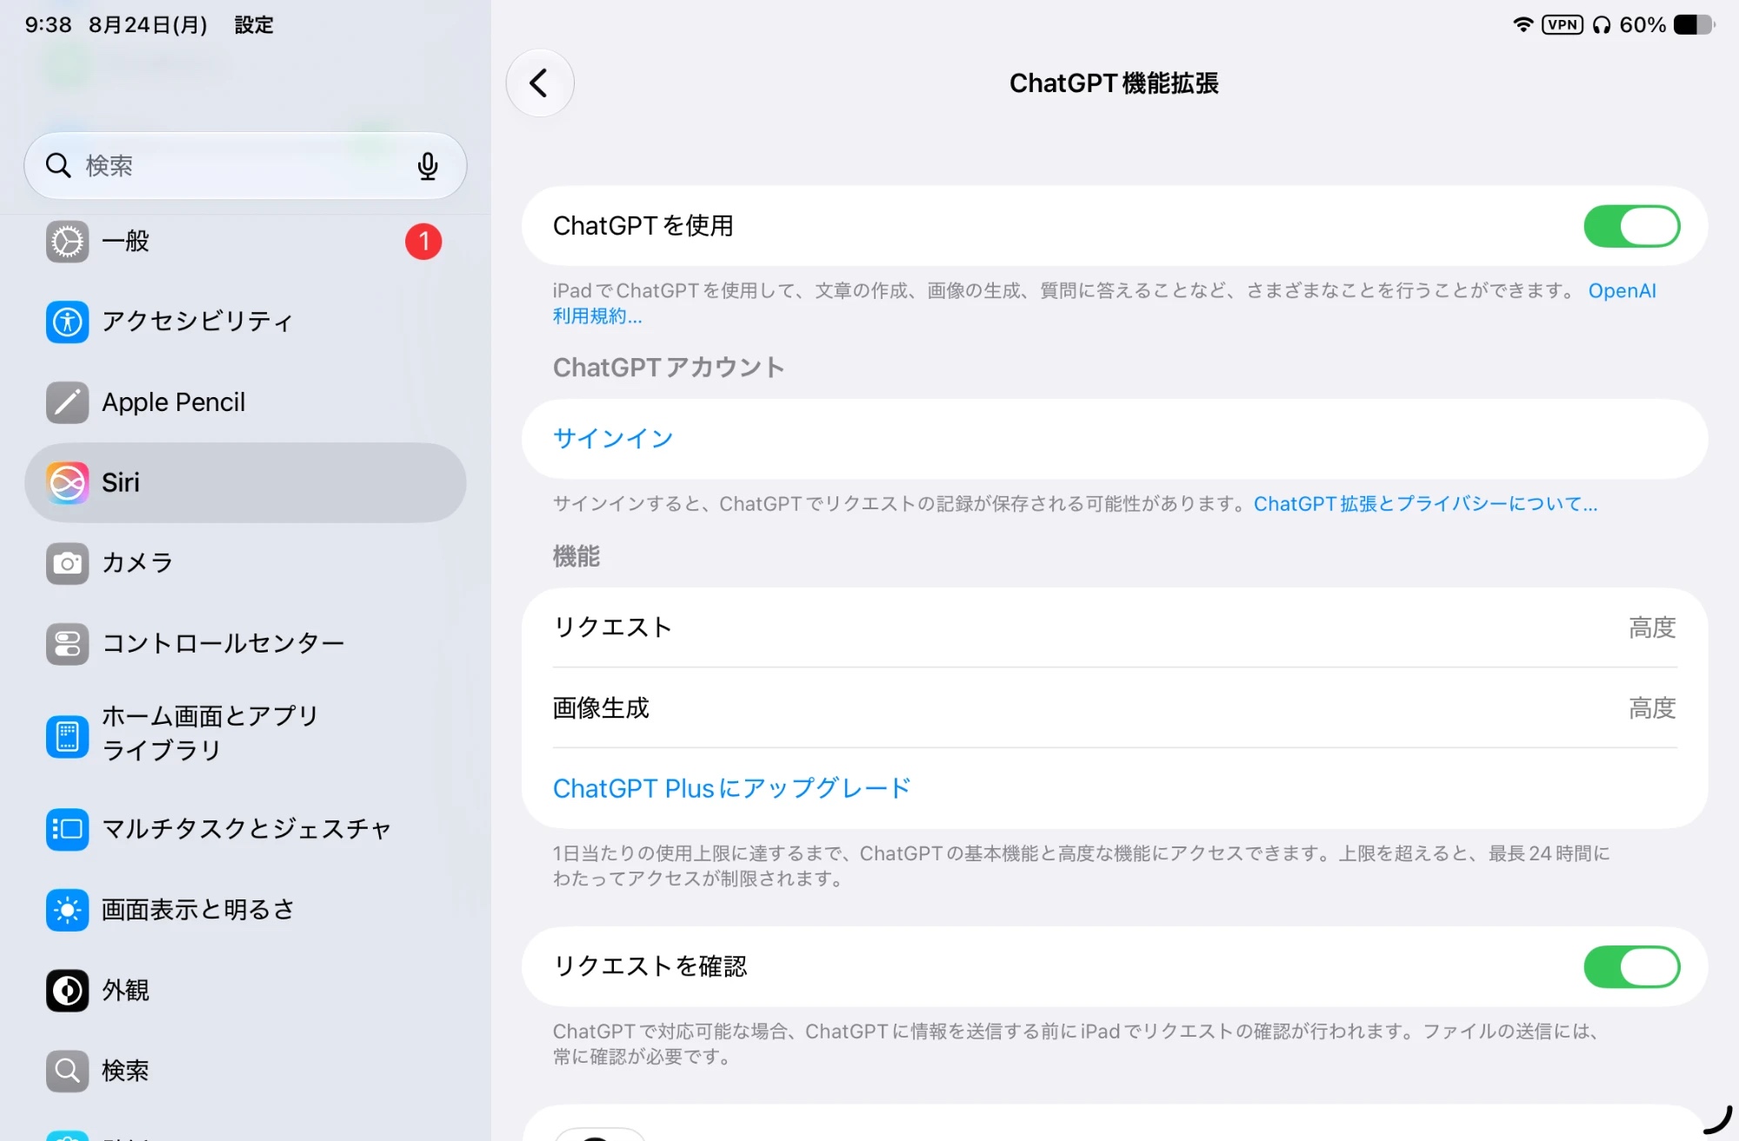1739x1141 pixels.
Task: Open 一般 settings section
Action: click(245, 242)
